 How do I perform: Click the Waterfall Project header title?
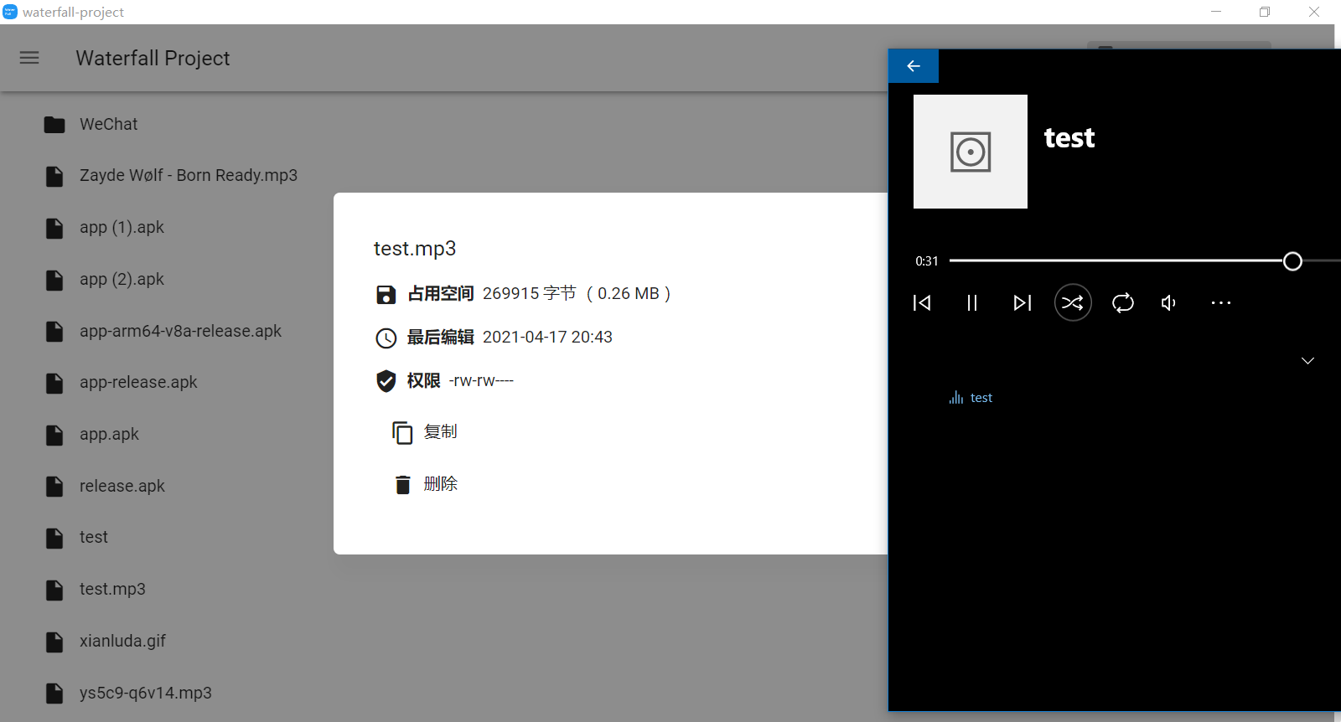pyautogui.click(x=153, y=58)
